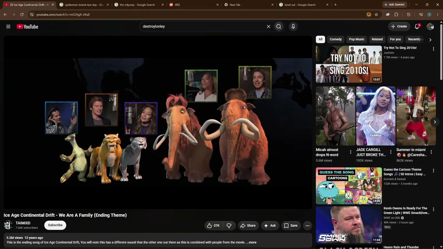Like the video (37K)

tap(214, 225)
